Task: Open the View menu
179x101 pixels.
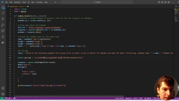Action: pos(24,2)
